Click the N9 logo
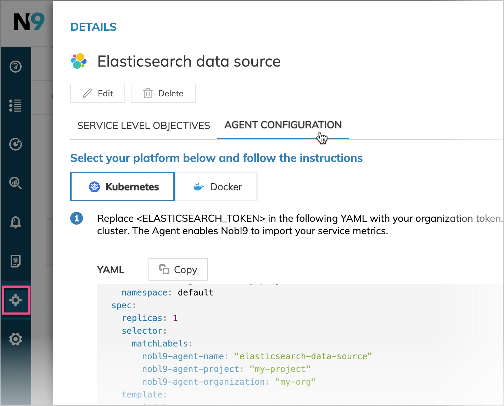 pos(29,22)
